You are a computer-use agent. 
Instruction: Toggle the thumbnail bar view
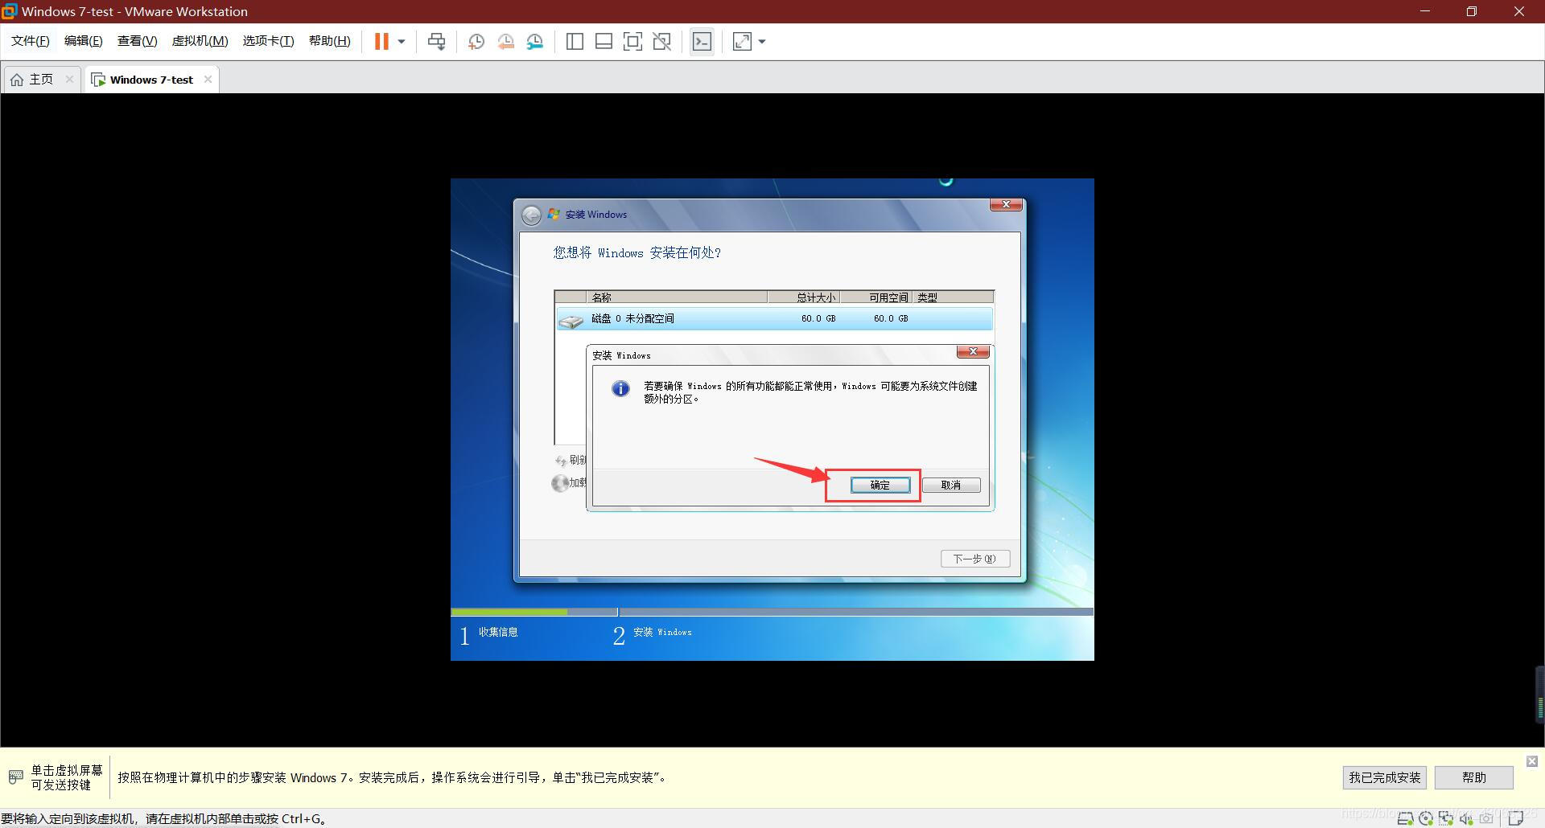point(604,42)
